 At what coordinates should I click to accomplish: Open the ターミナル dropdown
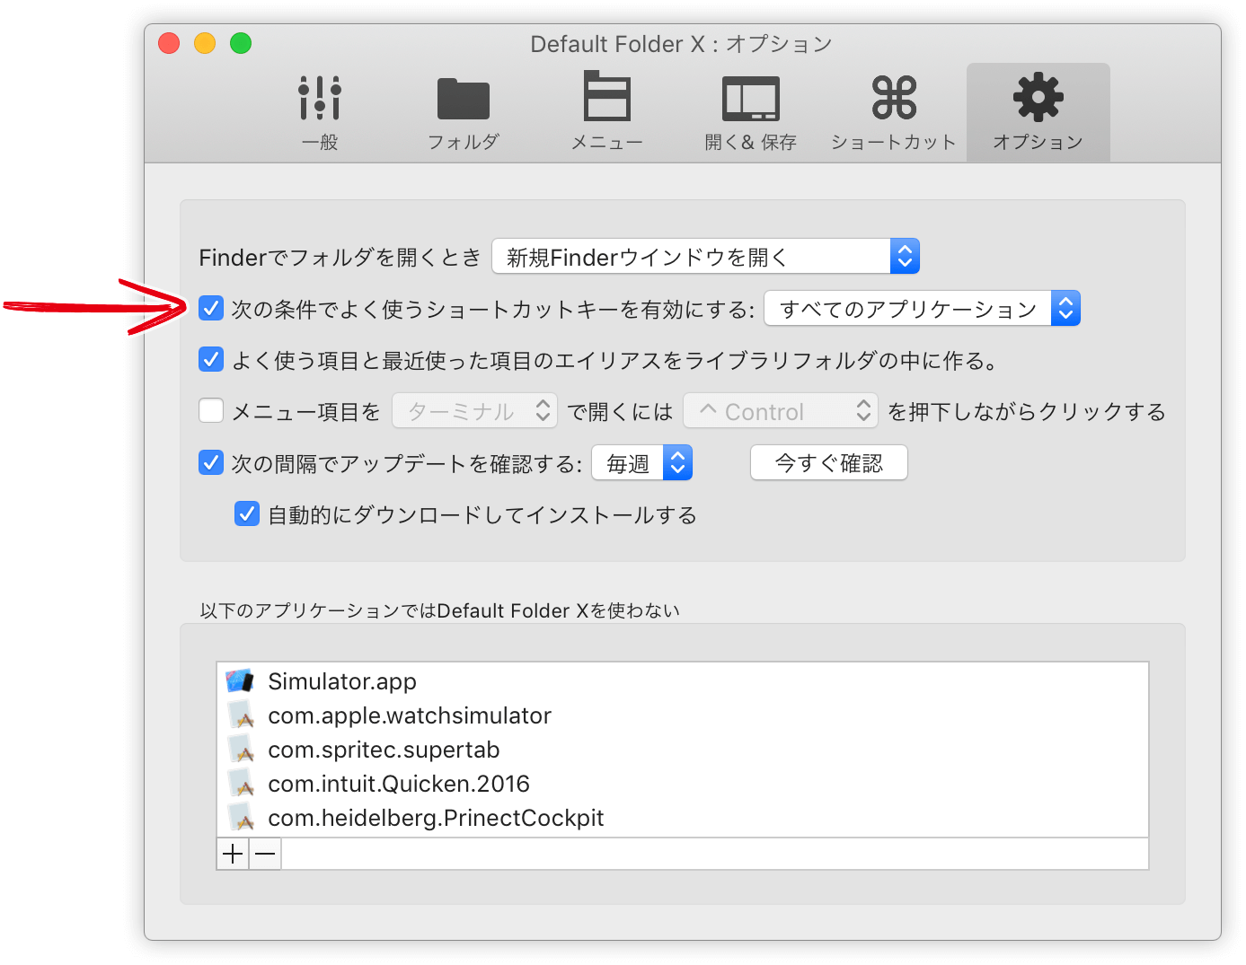[475, 411]
